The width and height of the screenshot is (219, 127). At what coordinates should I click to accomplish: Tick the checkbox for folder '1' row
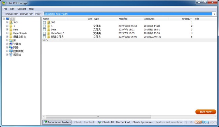coord(44,26)
